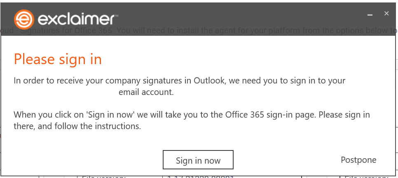This screenshot has height=178, width=398.
Task: Choose Postpone to delay signing in
Action: pyautogui.click(x=358, y=160)
